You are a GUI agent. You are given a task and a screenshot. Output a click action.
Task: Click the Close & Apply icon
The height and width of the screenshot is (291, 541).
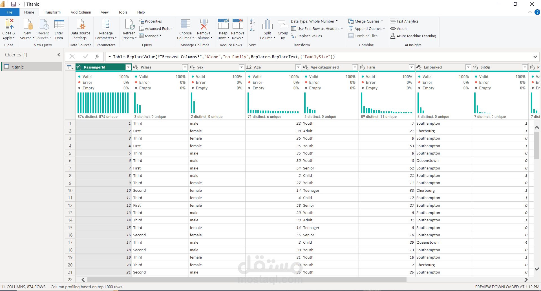point(9,25)
